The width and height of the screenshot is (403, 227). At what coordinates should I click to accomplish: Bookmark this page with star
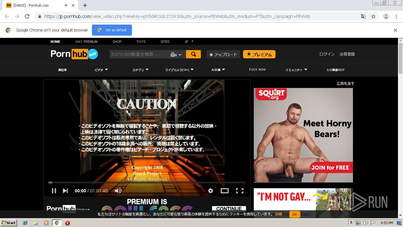[373, 16]
